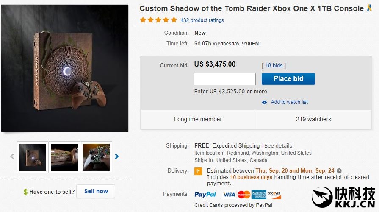
Task: Click the Sell now button
Action: (96, 191)
